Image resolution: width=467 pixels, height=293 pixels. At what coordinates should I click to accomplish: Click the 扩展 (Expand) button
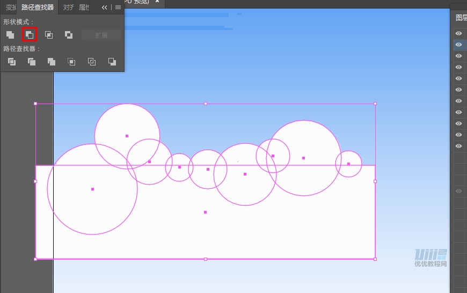pos(101,35)
